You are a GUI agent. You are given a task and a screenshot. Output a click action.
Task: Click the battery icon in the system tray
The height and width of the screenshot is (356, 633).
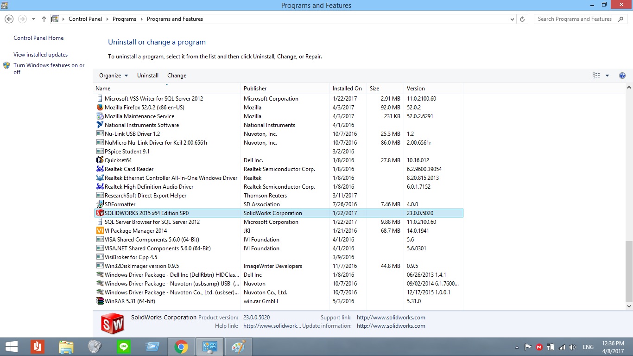click(551, 347)
